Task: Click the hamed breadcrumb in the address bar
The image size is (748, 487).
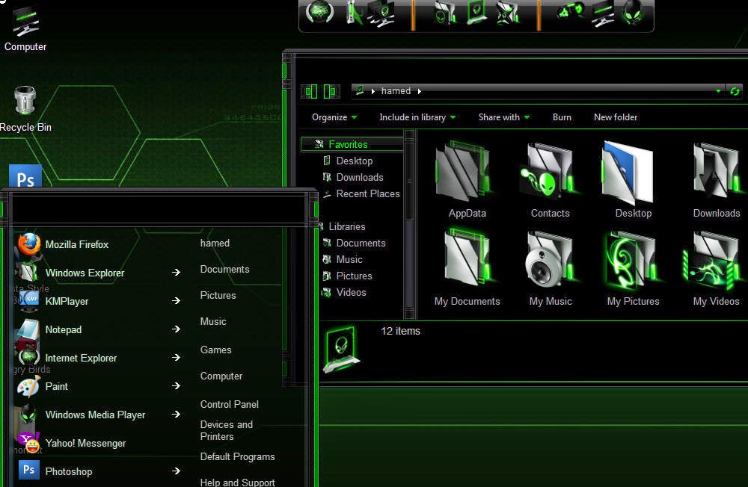Action: tap(396, 90)
